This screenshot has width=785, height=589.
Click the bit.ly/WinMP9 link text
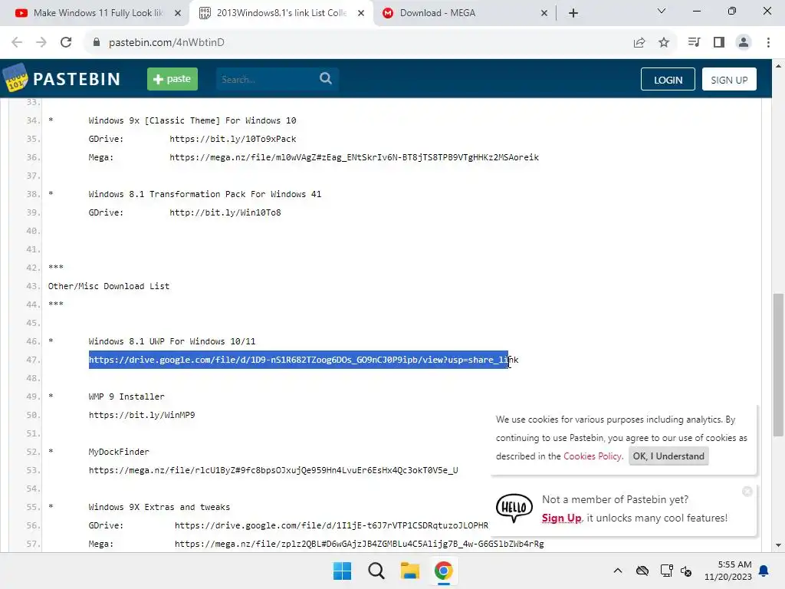tap(142, 415)
